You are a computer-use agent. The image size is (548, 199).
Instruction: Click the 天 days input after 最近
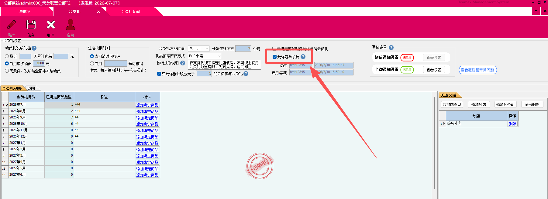[x=25, y=56]
